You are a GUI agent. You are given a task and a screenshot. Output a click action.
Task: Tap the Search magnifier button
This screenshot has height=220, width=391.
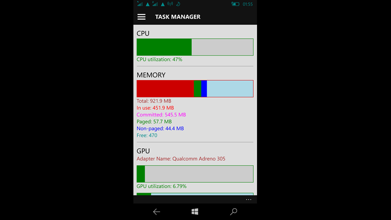tap(234, 212)
